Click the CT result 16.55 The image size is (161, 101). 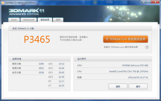61,86
